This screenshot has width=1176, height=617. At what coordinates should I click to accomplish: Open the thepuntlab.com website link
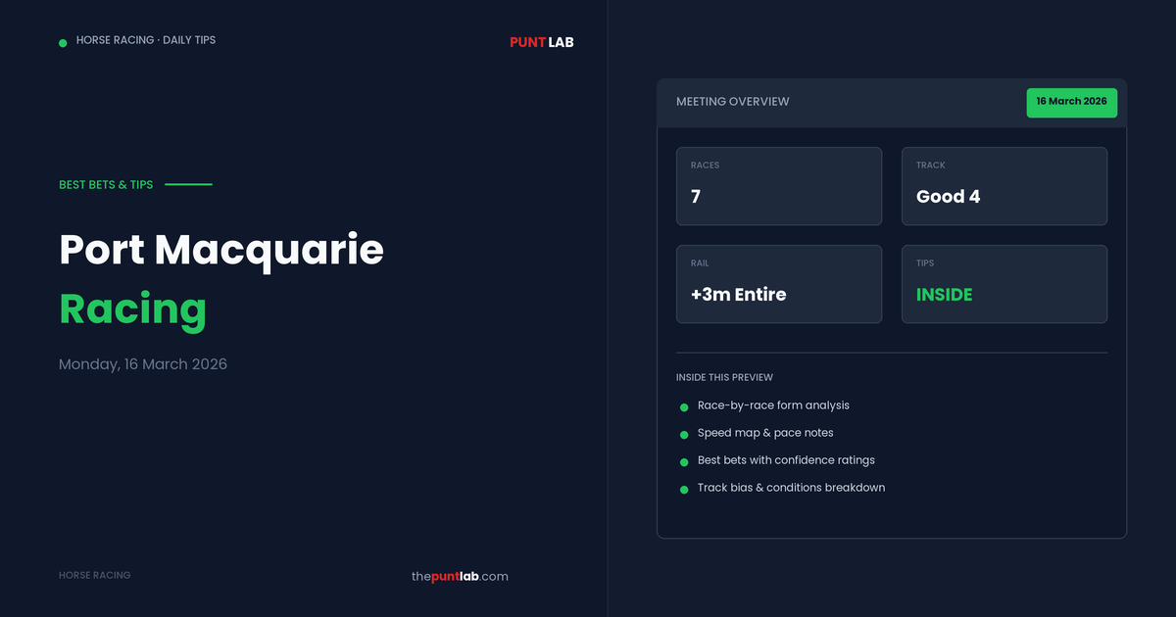pos(460,576)
